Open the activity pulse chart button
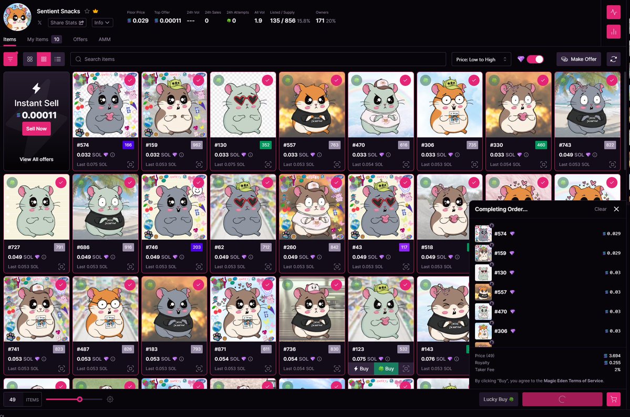The image size is (630, 417). [x=614, y=12]
